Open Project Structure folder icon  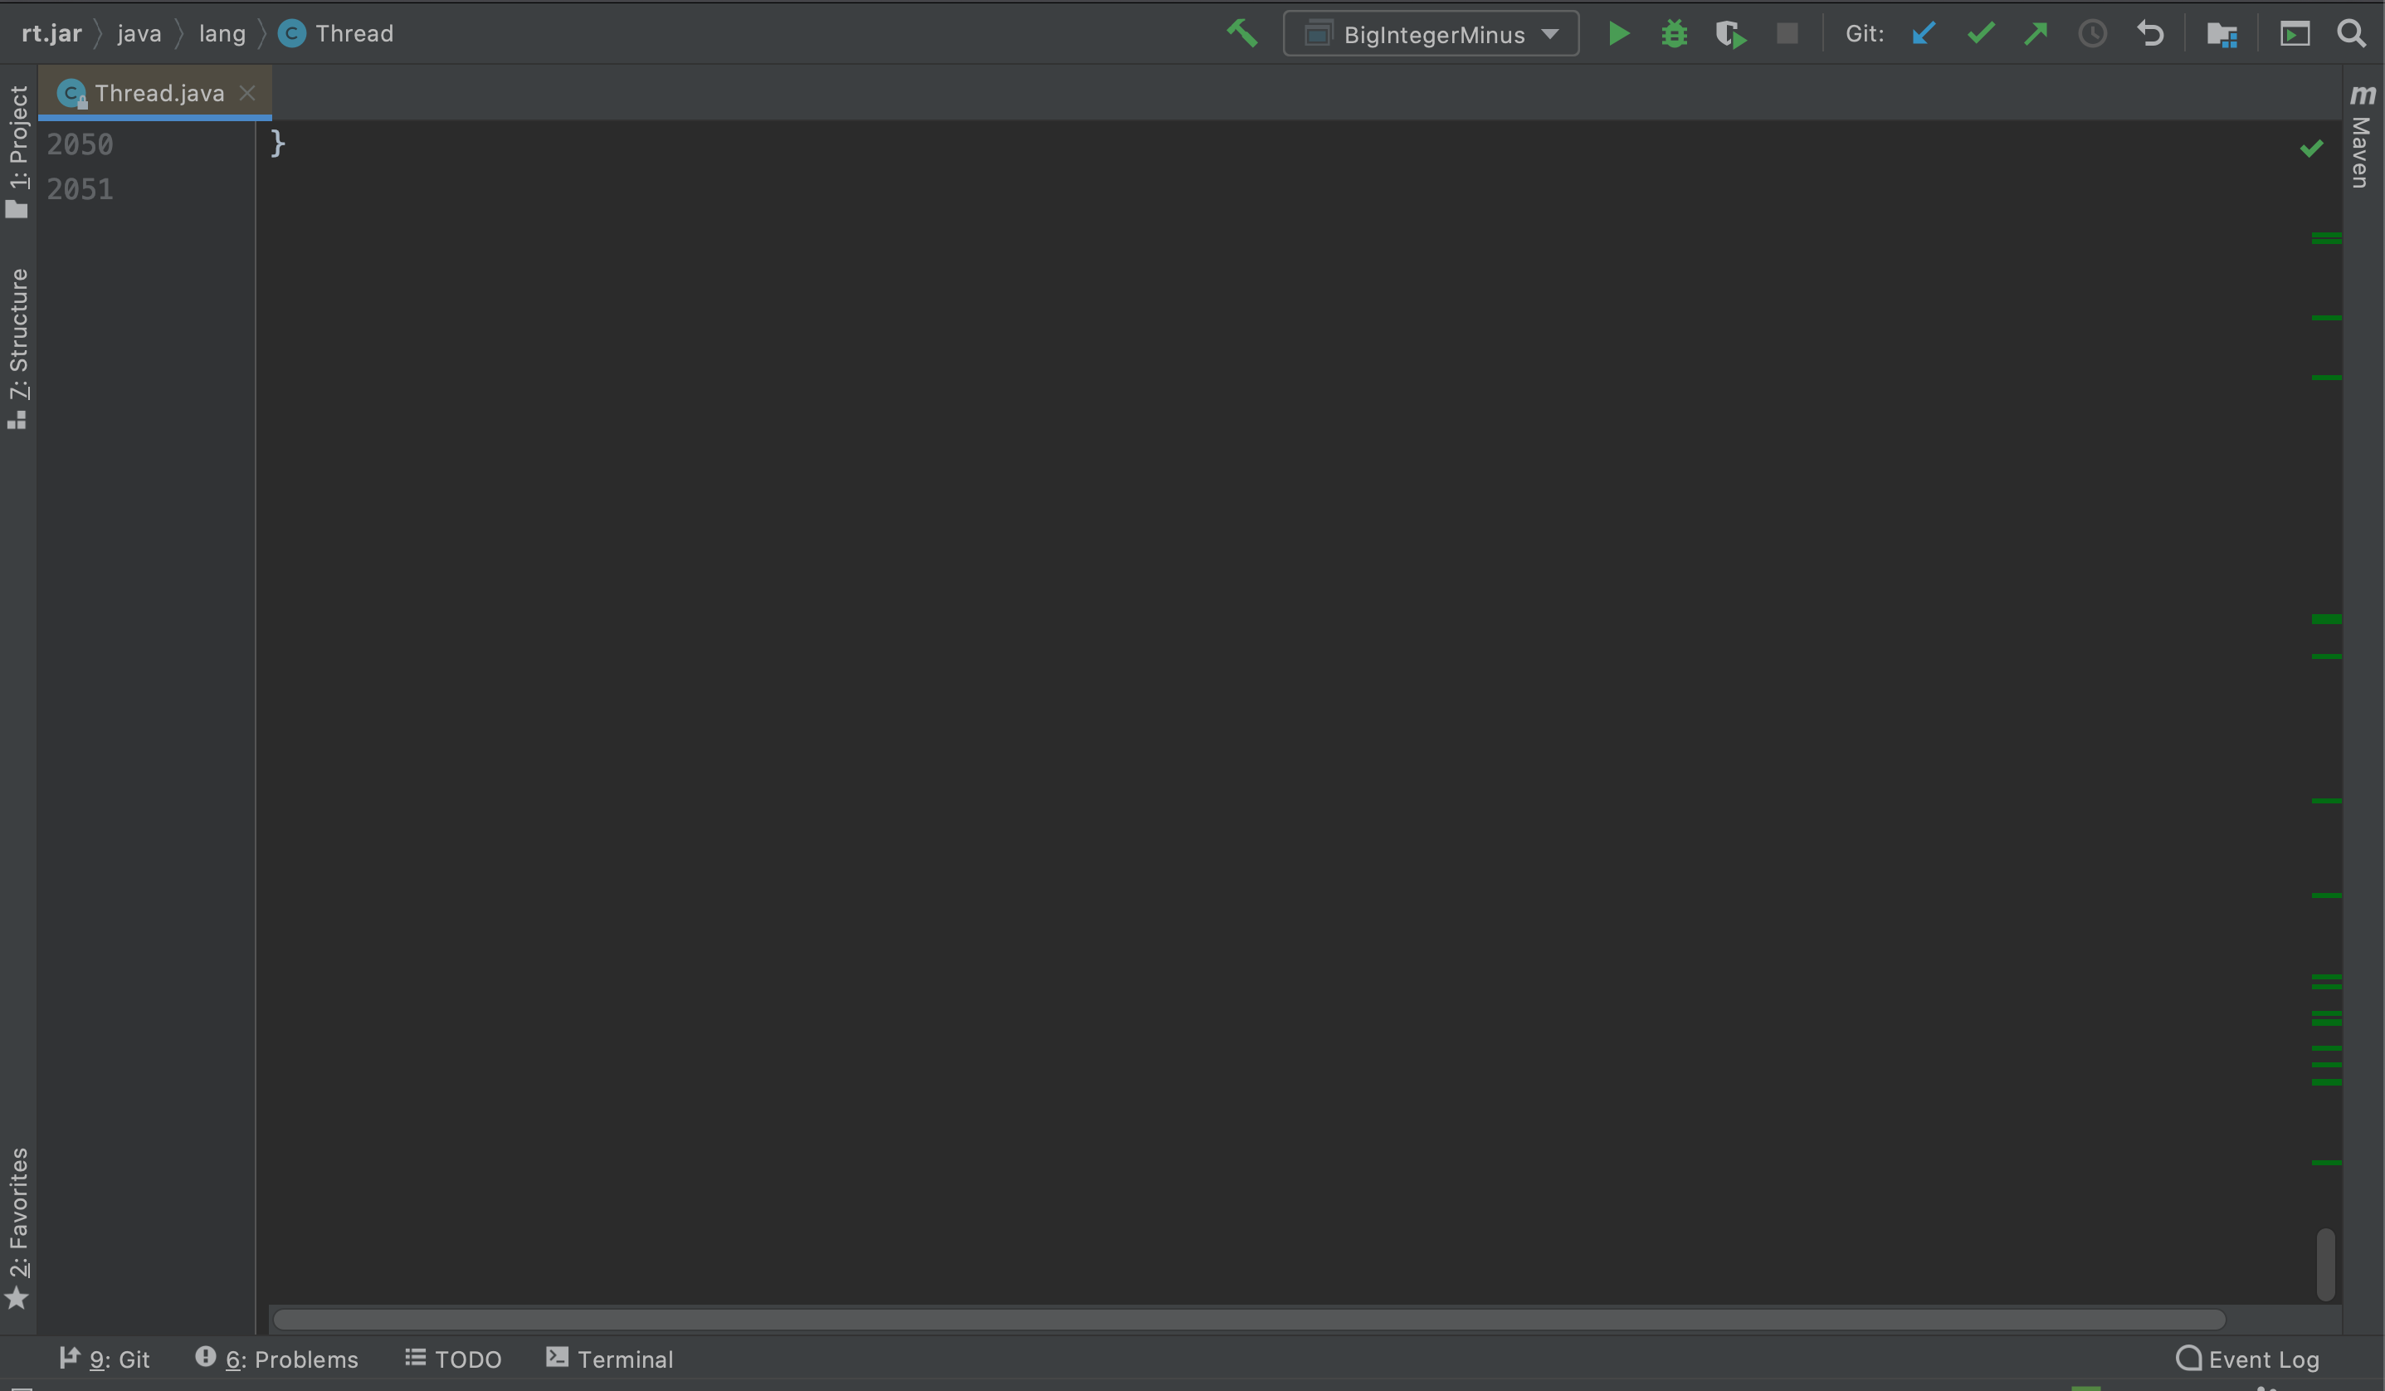pos(2222,34)
